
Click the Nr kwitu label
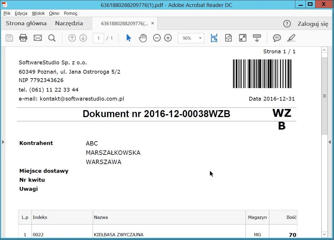point(32,180)
